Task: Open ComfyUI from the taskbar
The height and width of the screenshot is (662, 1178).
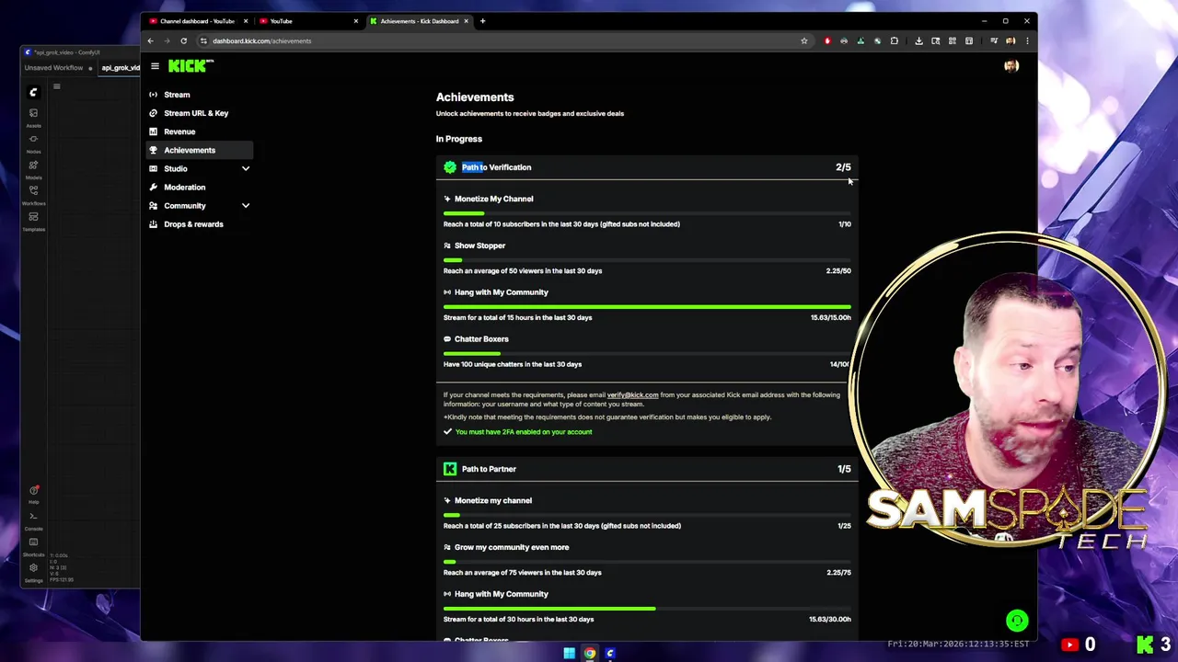Action: coord(610,654)
